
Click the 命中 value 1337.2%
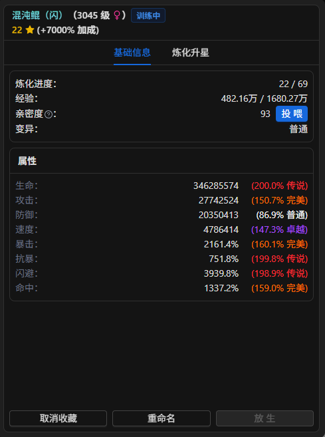221,288
